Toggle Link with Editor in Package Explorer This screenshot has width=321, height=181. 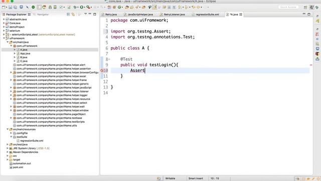(x=73, y=15)
